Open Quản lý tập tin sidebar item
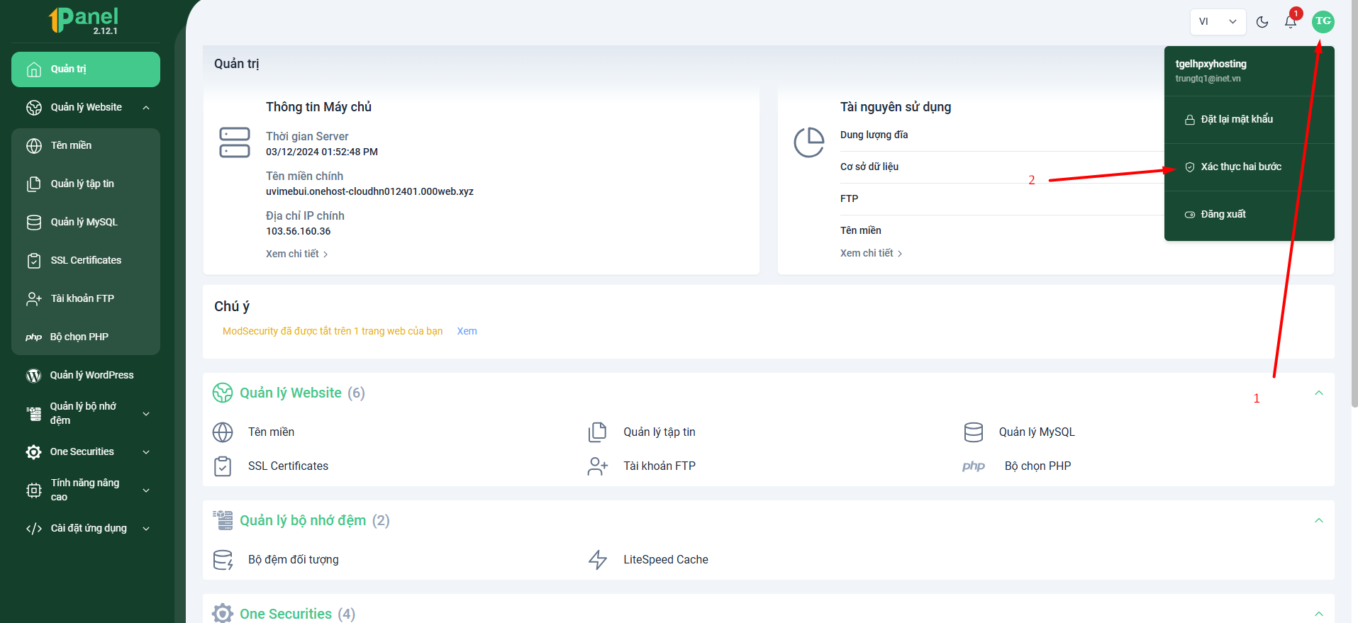The image size is (1358, 623). pos(86,184)
